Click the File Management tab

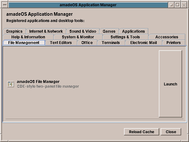click(x=24, y=43)
